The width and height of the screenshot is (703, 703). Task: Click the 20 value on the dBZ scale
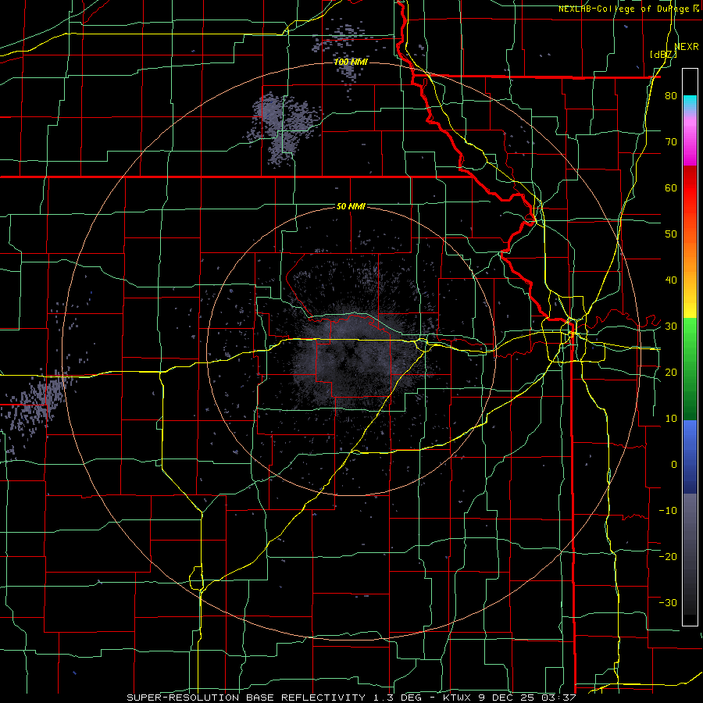671,373
